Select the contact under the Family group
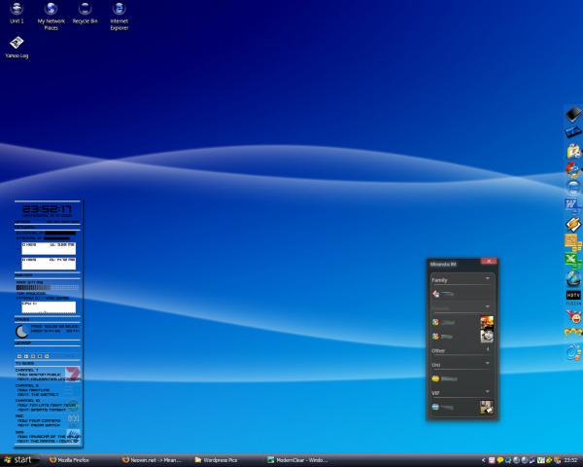The width and height of the screenshot is (583, 467). pos(463,294)
